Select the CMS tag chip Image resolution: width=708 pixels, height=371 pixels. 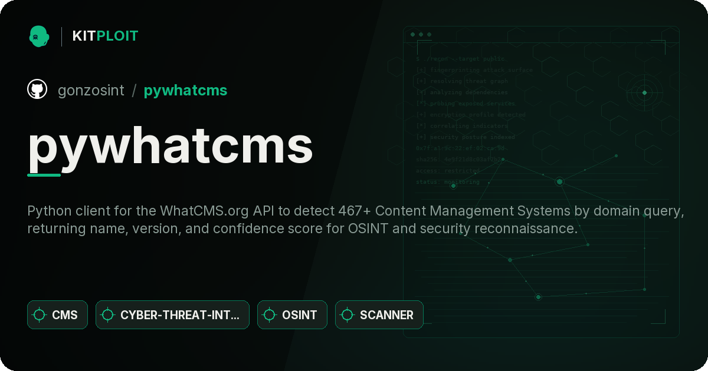click(57, 314)
